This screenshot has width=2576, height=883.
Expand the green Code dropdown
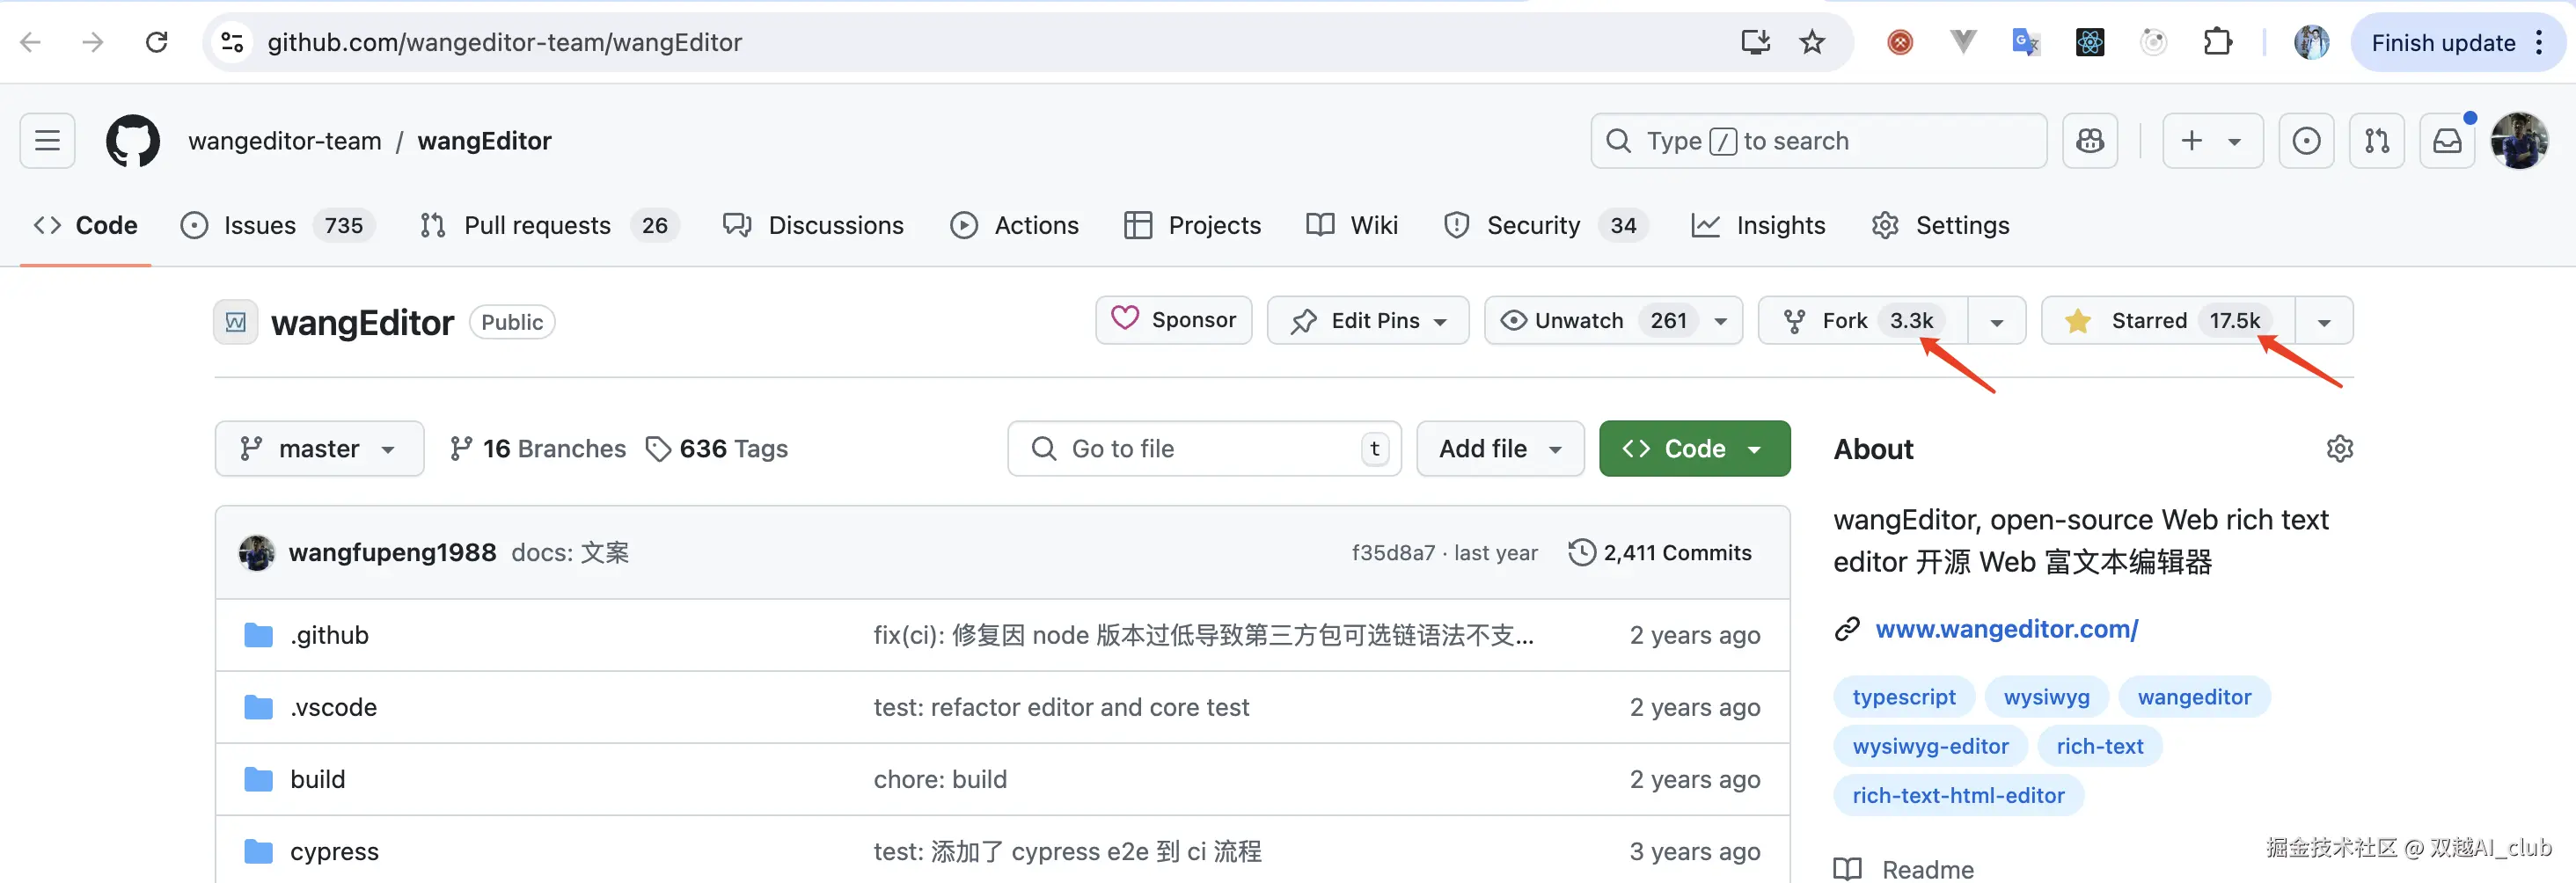click(x=1694, y=448)
